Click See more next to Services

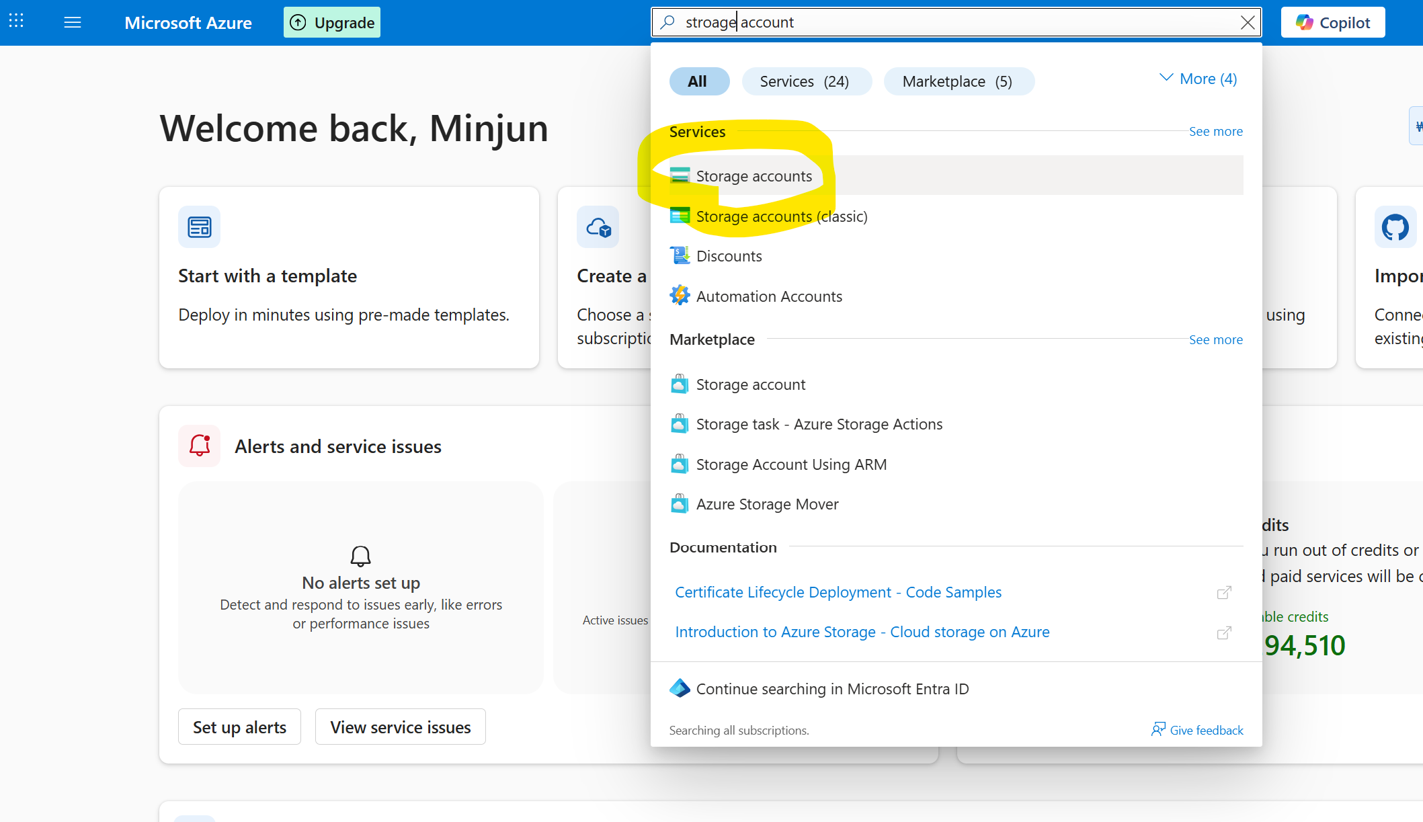click(x=1215, y=131)
